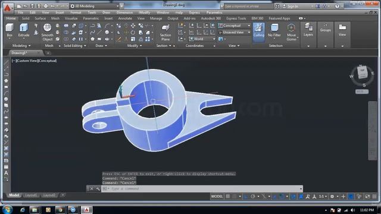Click the Help question mark icon
The image size is (381, 214).
click(337, 7)
